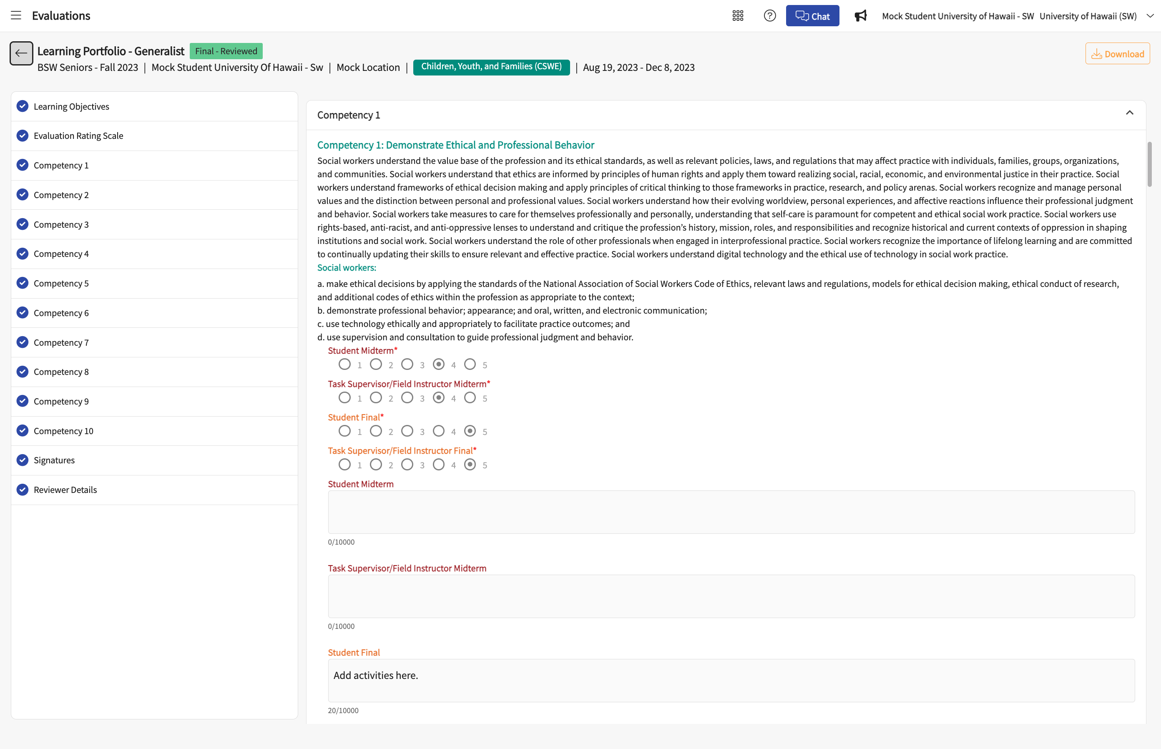The image size is (1161, 749).
Task: Click the Student Midterm comment box
Action: tap(731, 512)
